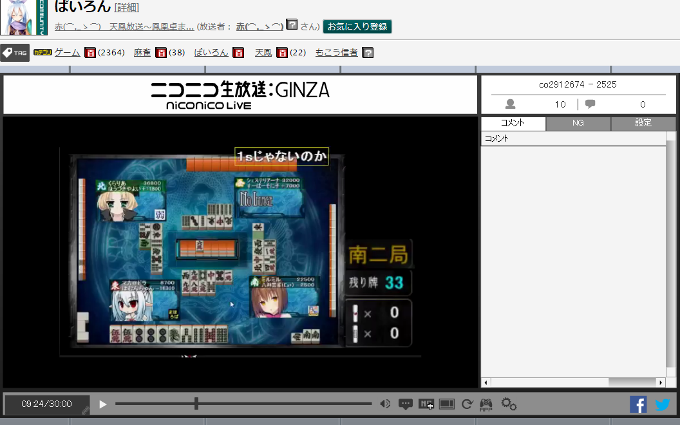
Task: Play the broadcast video
Action: (x=103, y=404)
